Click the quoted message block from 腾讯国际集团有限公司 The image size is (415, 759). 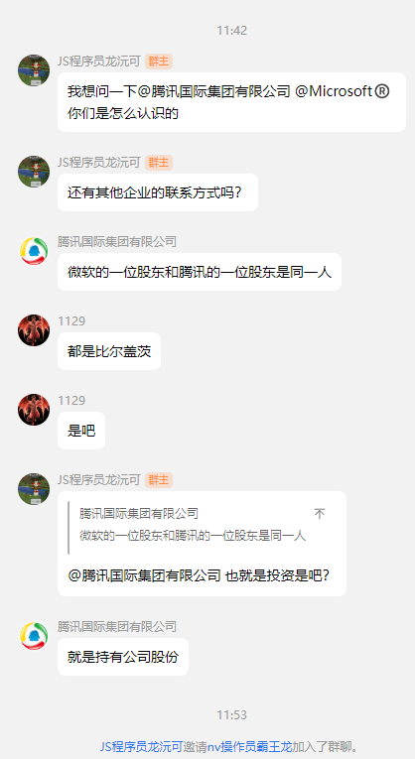coord(198,525)
